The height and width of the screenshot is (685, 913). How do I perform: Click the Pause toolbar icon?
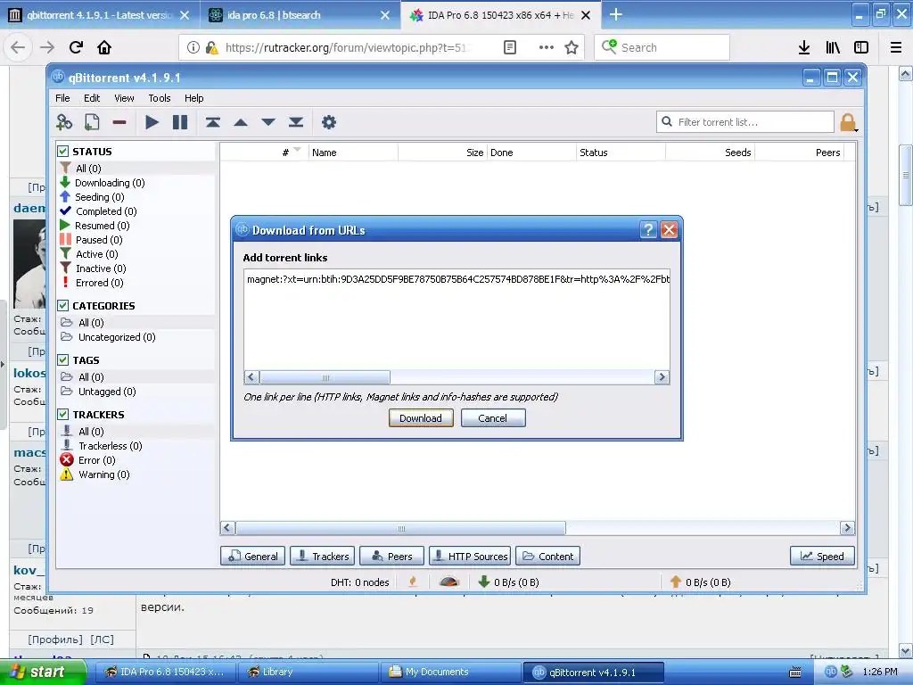tap(180, 122)
